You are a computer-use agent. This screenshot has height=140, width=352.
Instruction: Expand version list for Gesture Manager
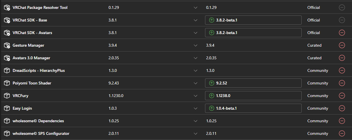[x=196, y=46]
